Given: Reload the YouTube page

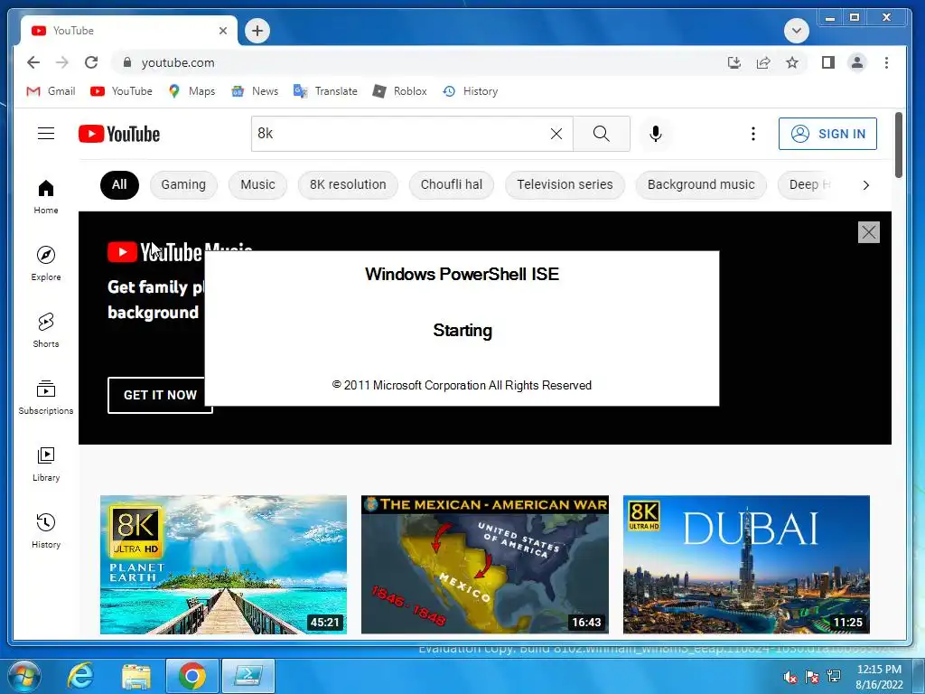Looking at the screenshot, I should 91,62.
